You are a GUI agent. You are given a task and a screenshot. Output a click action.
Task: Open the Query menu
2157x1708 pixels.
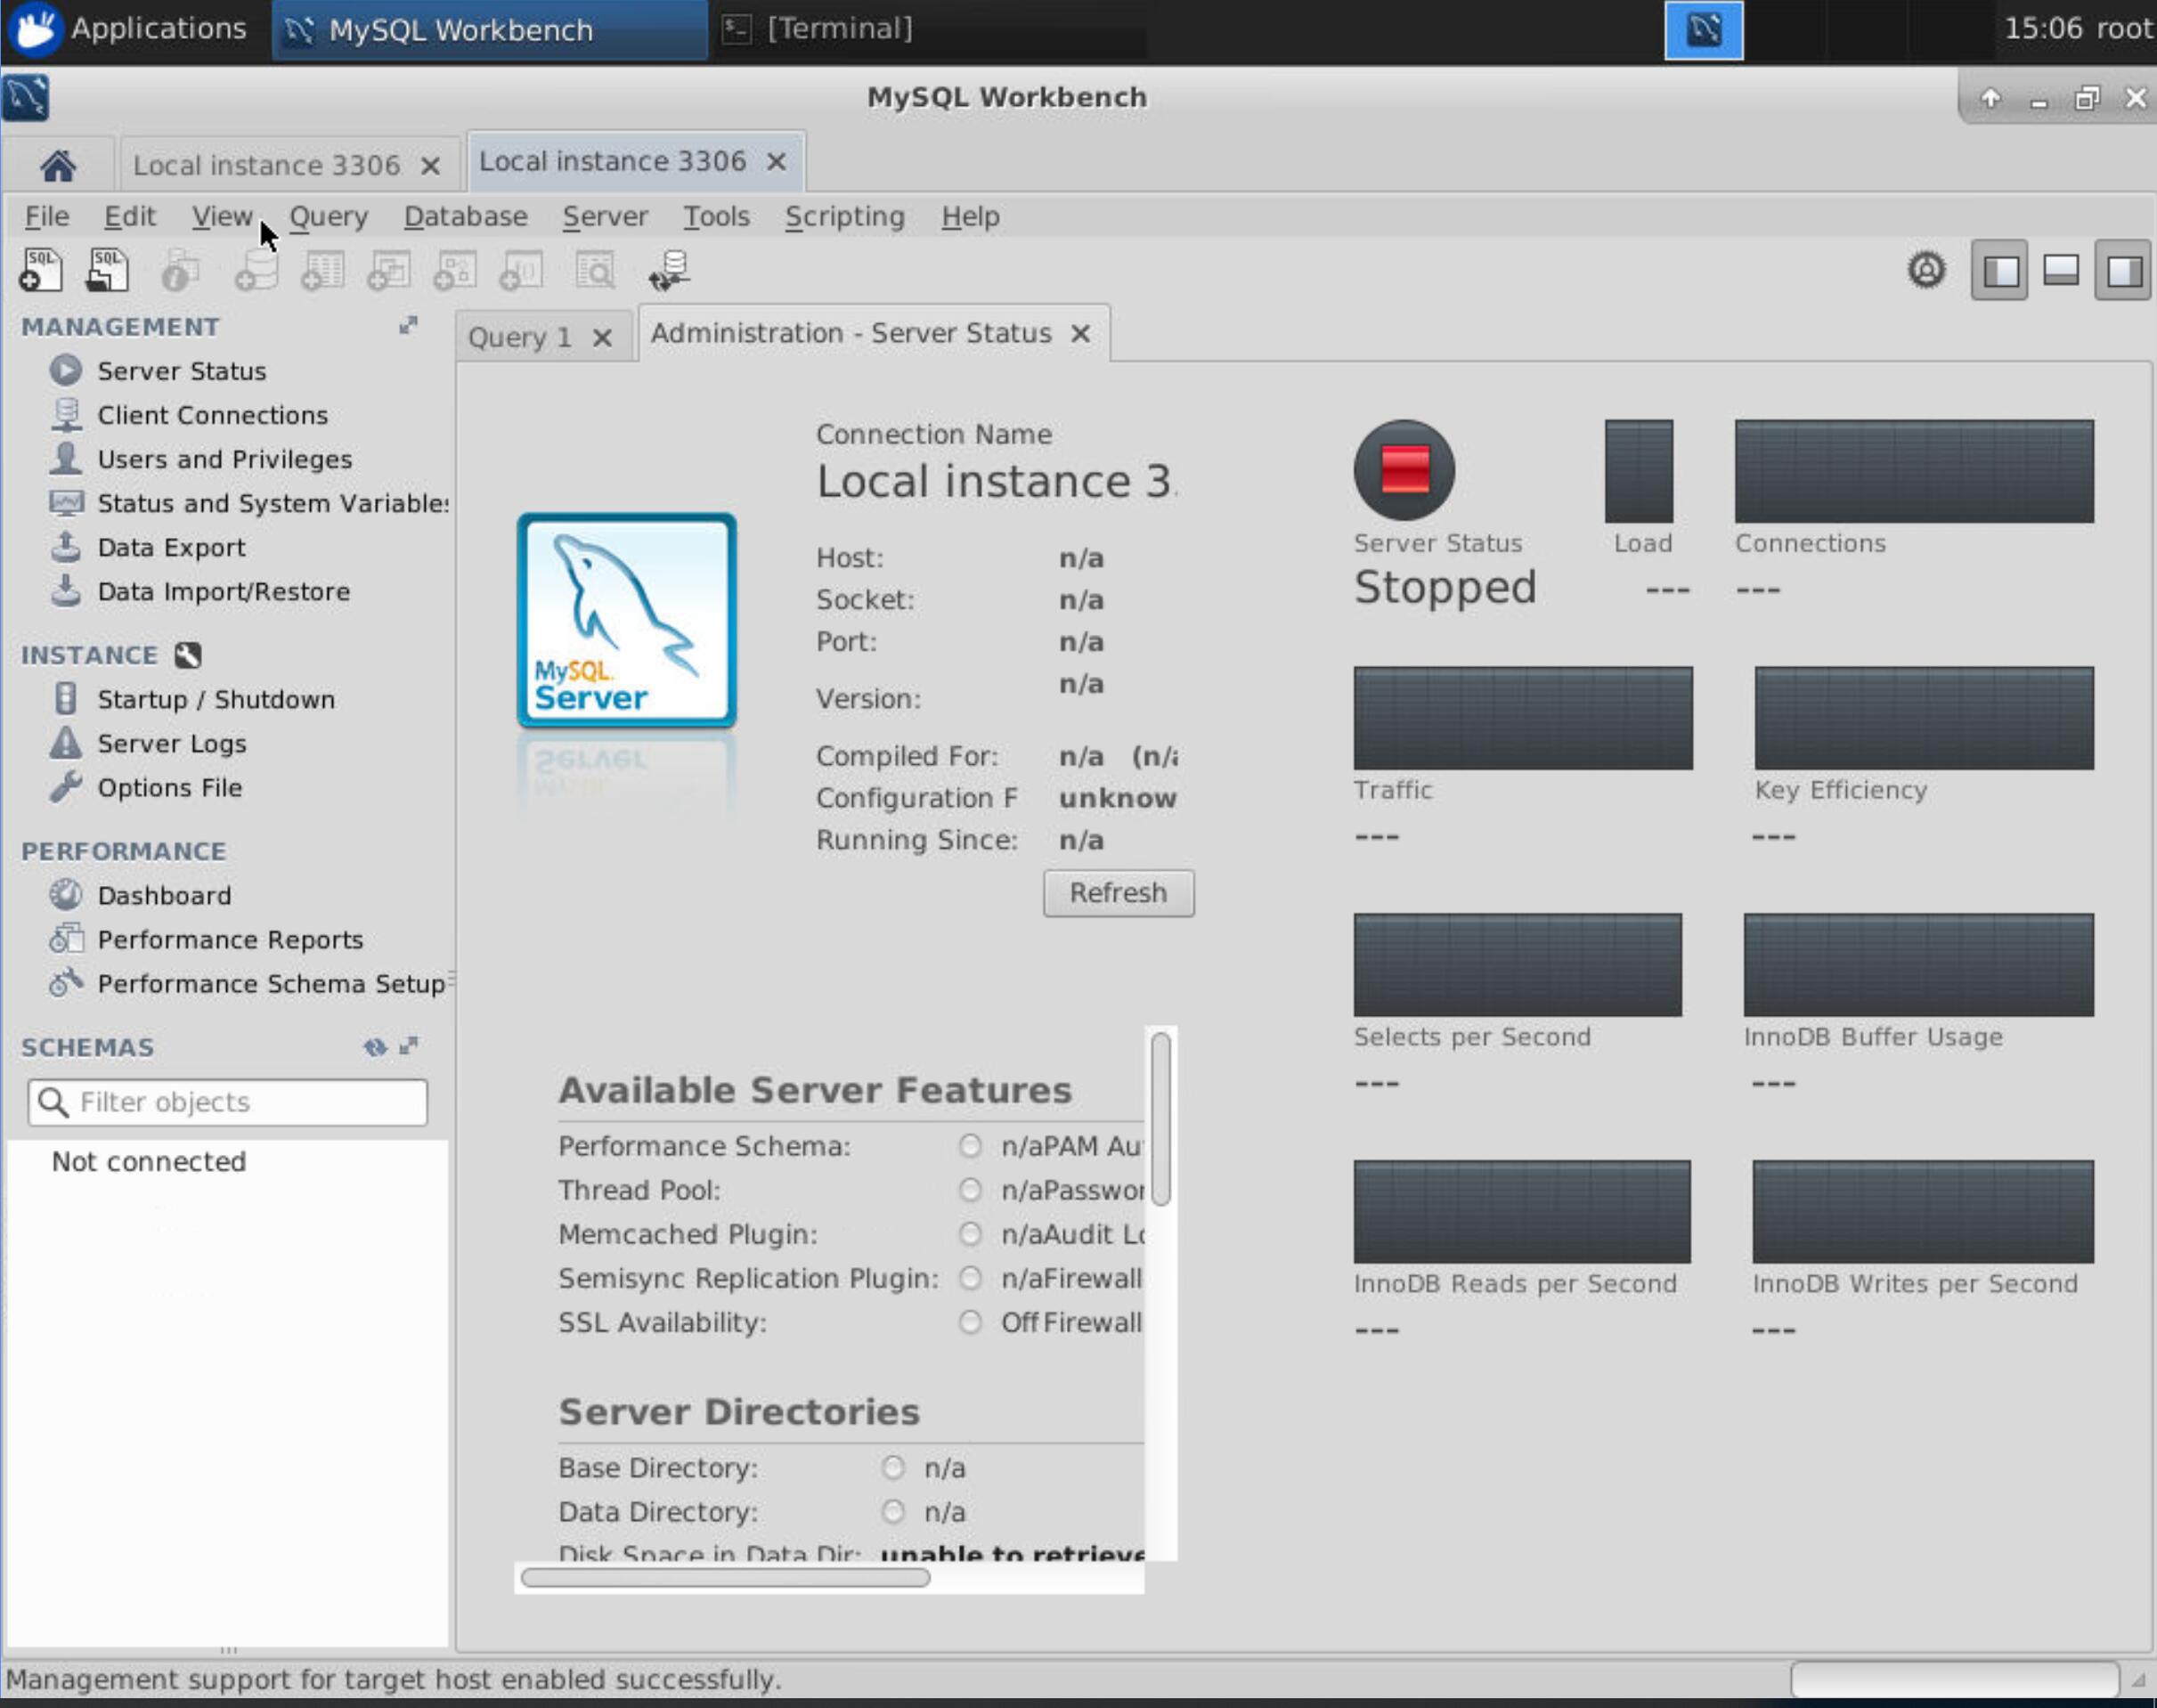(x=329, y=216)
